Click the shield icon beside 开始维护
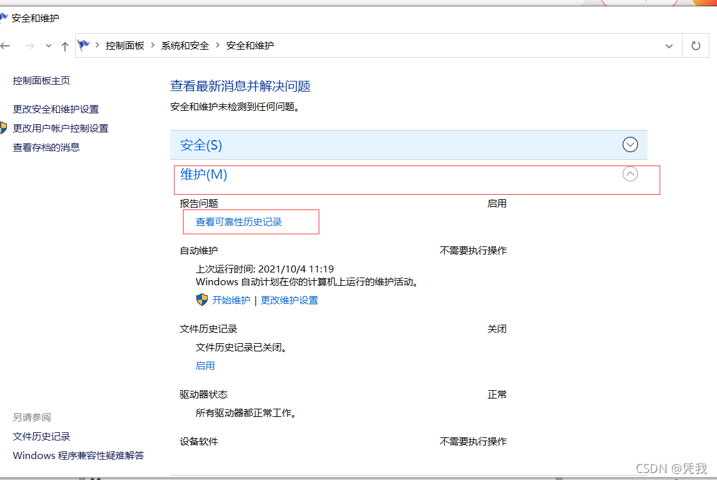 point(201,299)
